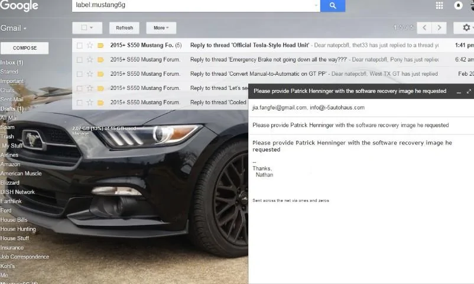The width and height of the screenshot is (474, 284).
Task: Open Sent Mail folder
Action: coord(12,99)
